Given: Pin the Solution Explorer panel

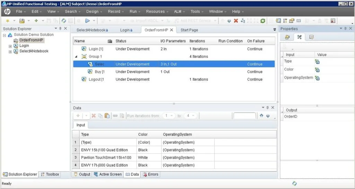Looking at the screenshot, I should click(60, 28).
